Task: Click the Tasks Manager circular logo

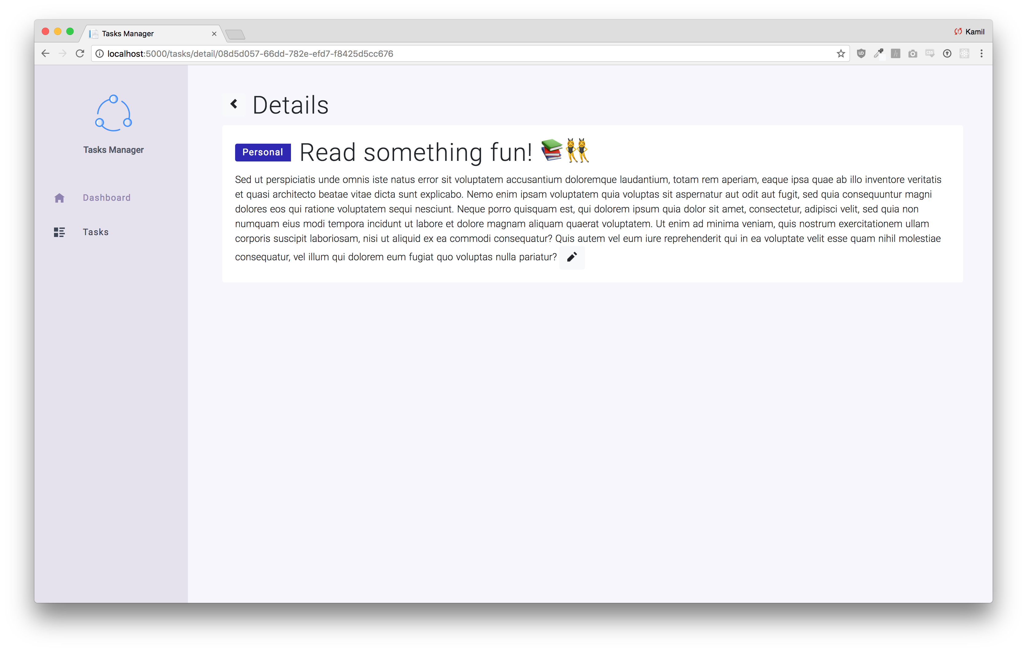Action: point(114,113)
